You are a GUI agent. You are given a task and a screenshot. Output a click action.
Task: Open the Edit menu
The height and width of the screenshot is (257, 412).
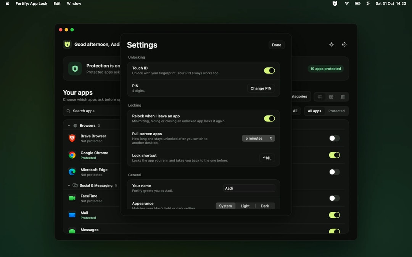[57, 3]
